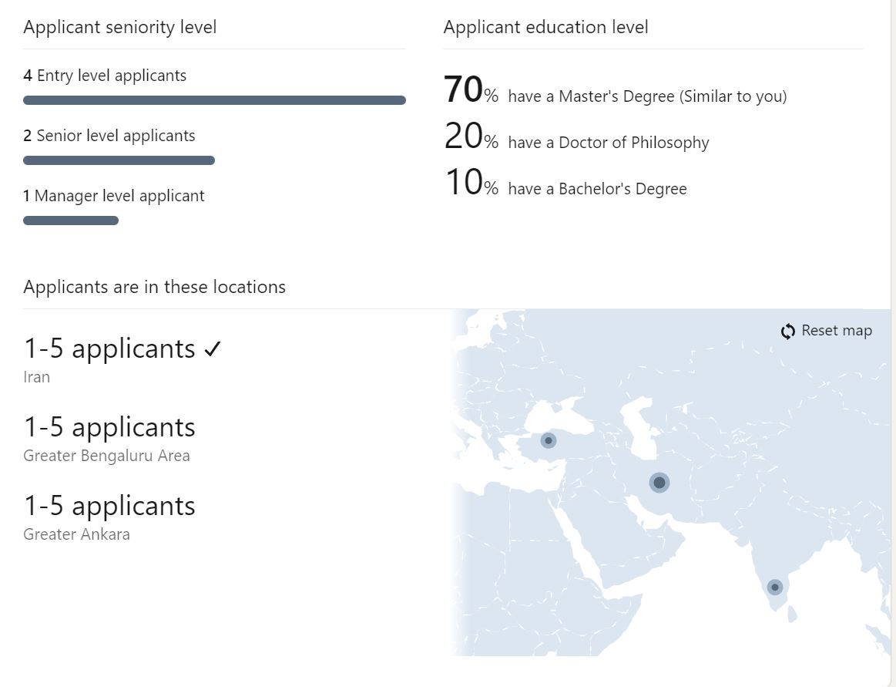Click the 10% Bachelor's Degree statistic
896x687 pixels.
(x=565, y=185)
